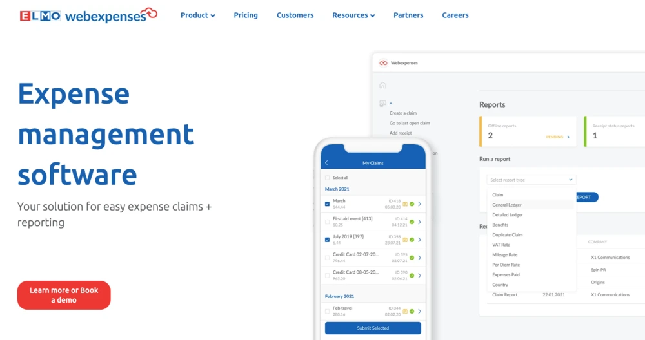Click the Claim Report row name
Image resolution: width=645 pixels, height=340 pixels.
pos(505,294)
